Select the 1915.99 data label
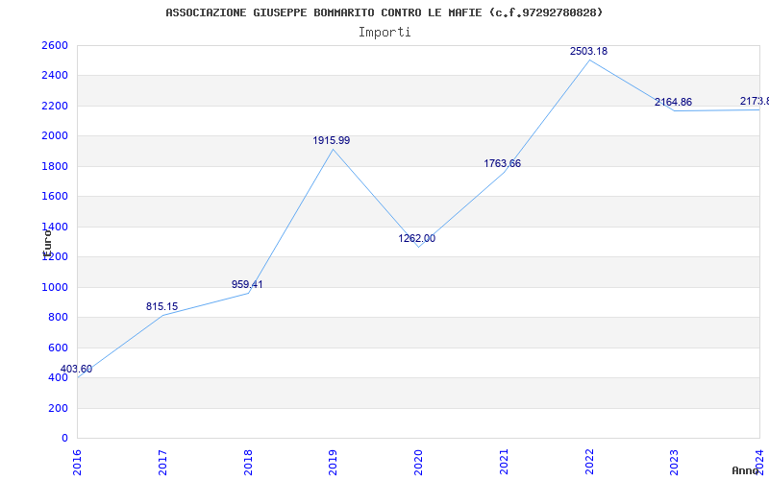Screen dimensions: 769x480 point(332,140)
